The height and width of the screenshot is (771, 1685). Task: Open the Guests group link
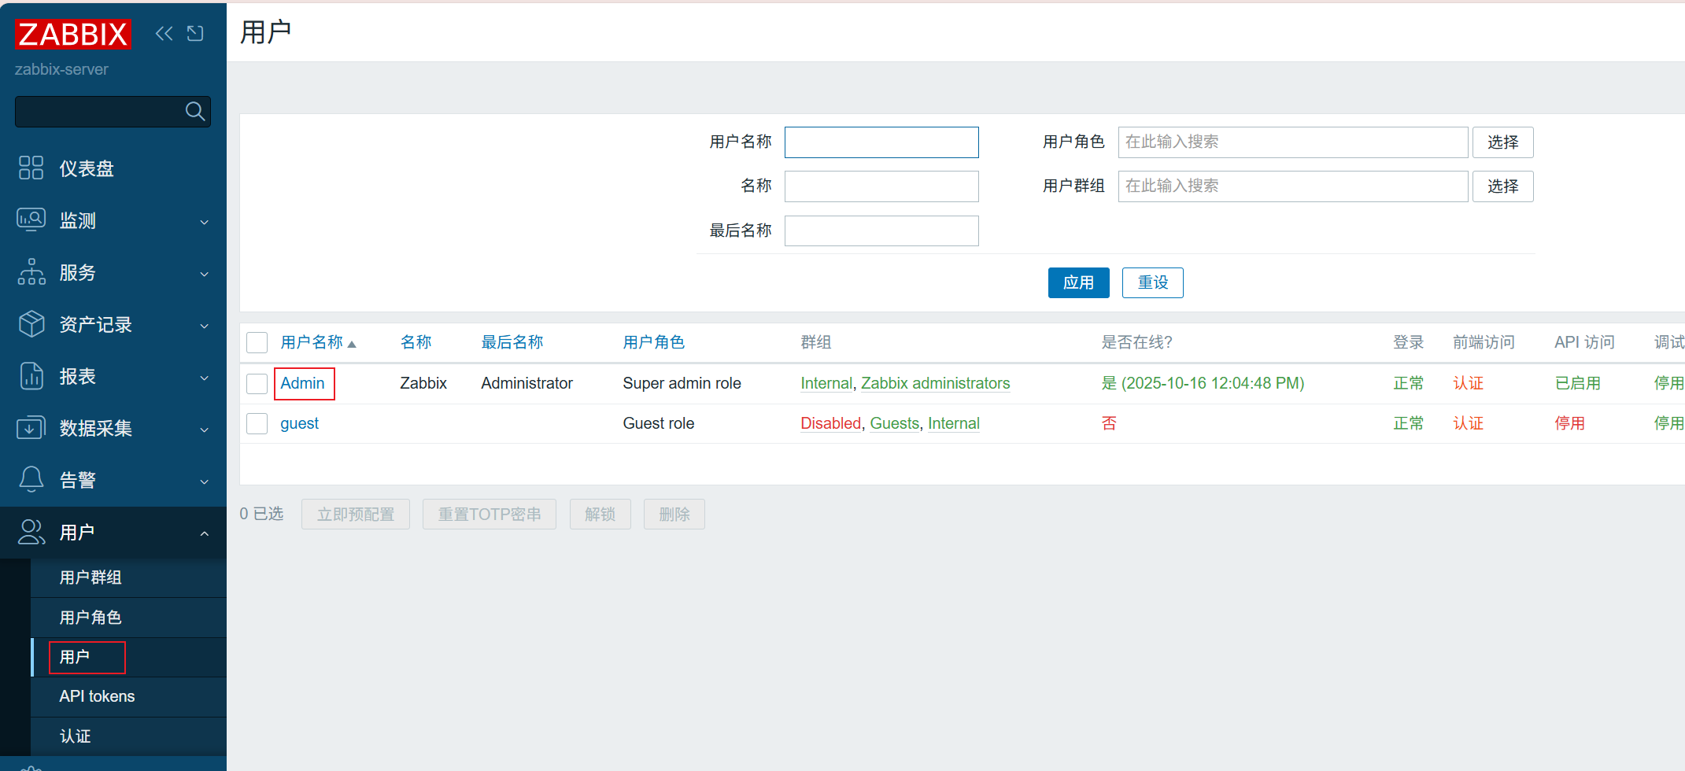point(894,423)
